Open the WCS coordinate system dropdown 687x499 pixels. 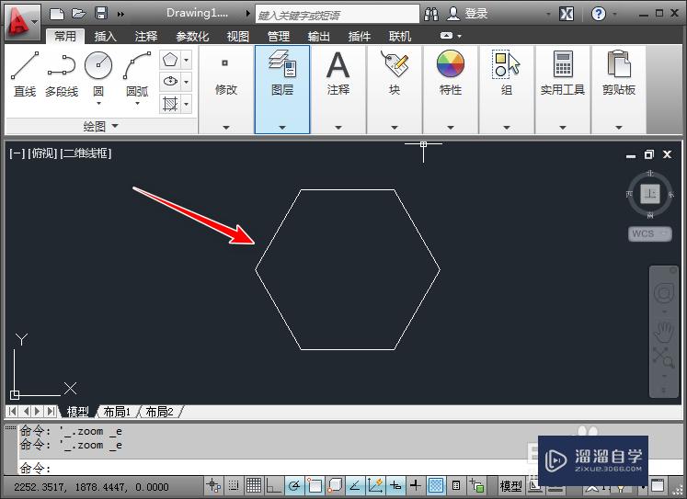click(x=650, y=233)
